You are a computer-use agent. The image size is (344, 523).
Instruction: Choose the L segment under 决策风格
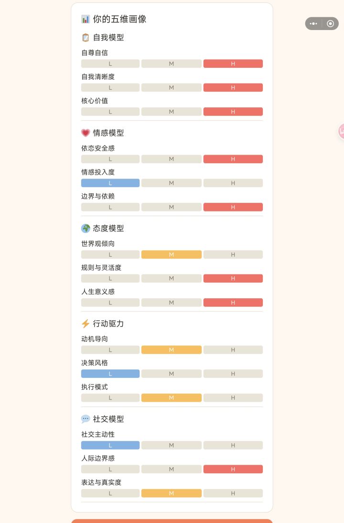[110, 374]
